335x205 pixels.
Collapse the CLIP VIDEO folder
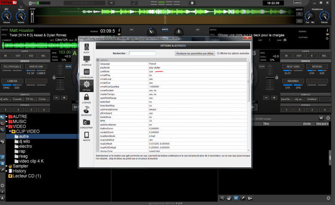pyautogui.click(x=10, y=131)
